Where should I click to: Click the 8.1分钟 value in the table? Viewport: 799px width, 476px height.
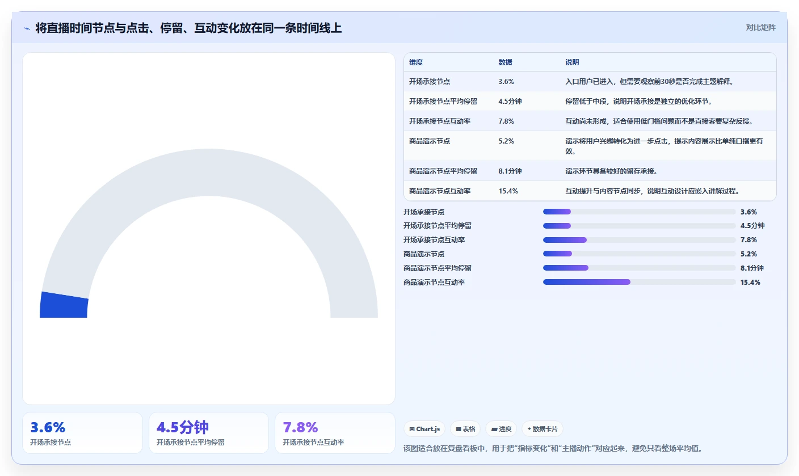[510, 171]
